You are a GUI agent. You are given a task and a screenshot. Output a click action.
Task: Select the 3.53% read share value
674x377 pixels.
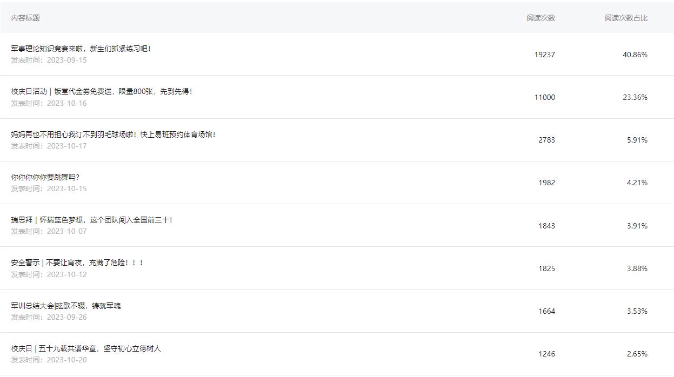[637, 311]
